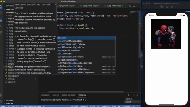
Task: Click the Open Changes icon in editor toolbar
Action: [130, 6]
